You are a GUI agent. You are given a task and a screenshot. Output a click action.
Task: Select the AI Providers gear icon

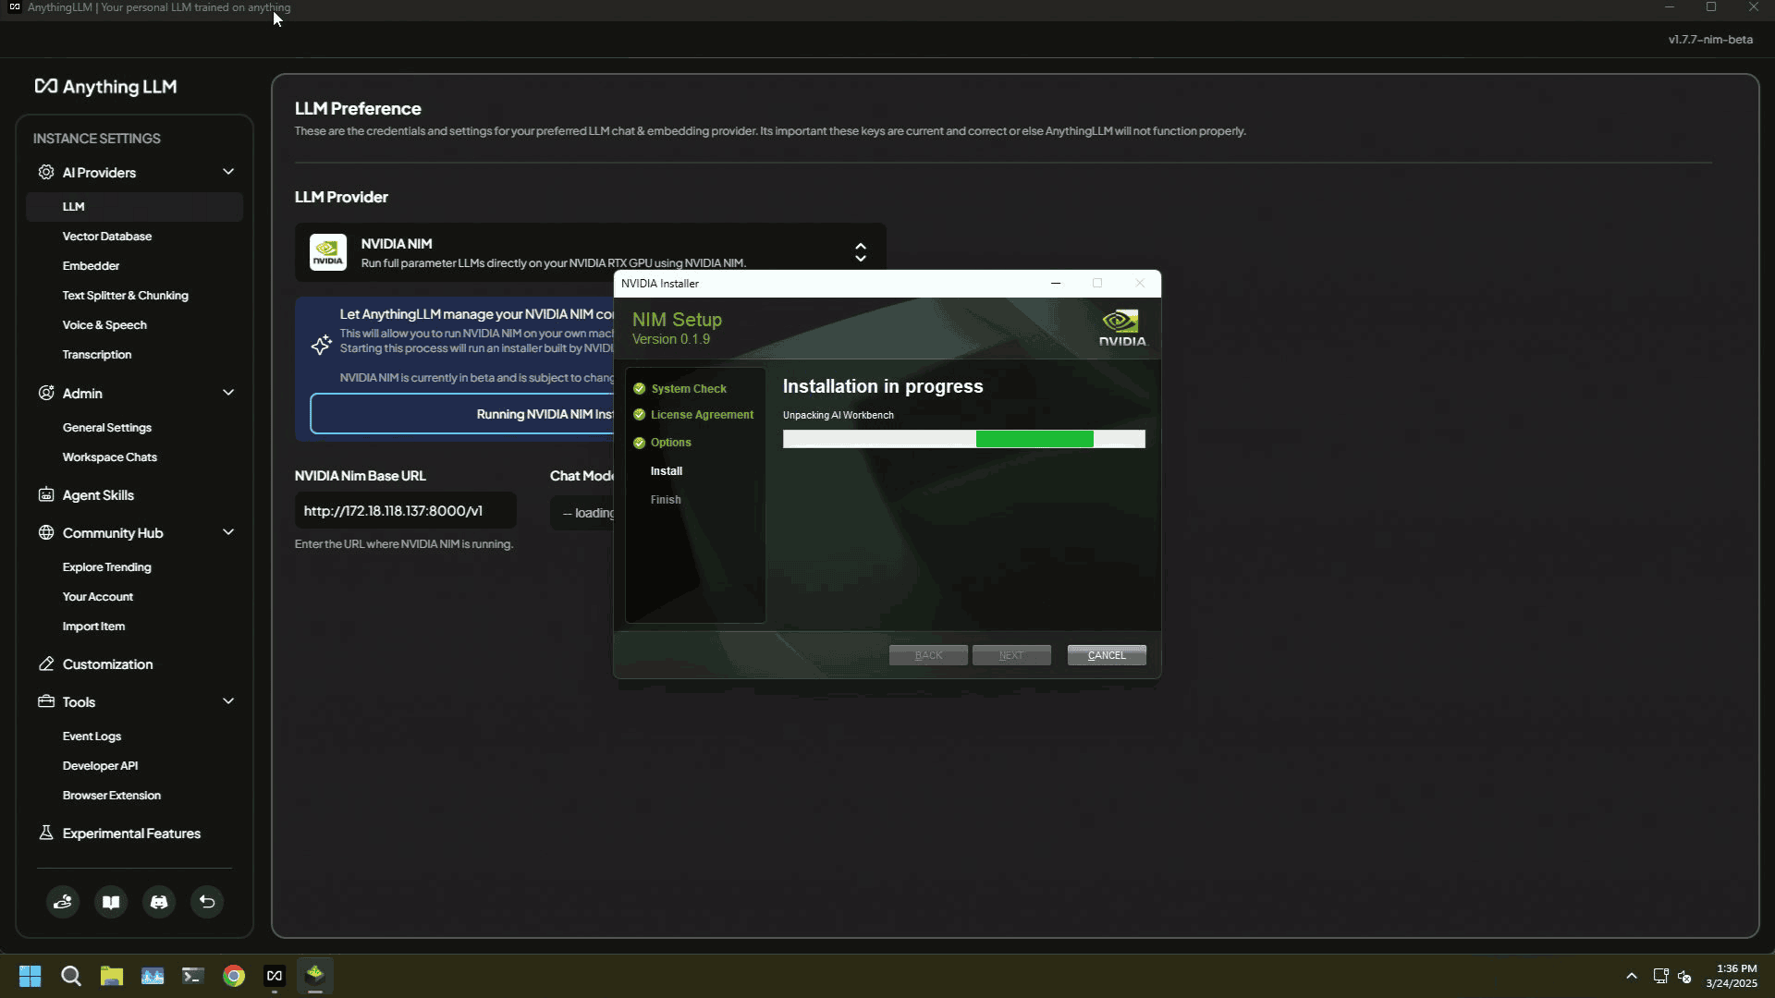pyautogui.click(x=44, y=172)
